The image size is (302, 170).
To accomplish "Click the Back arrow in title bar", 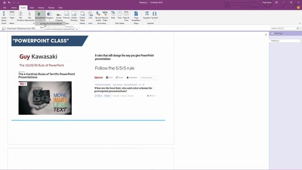I will coord(4,2).
